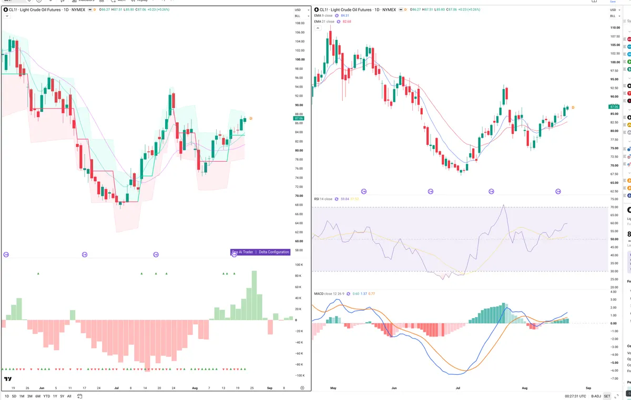Viewport: 631px width, 400px height.
Task: Select the 1M time range button
Action: click(x=22, y=396)
